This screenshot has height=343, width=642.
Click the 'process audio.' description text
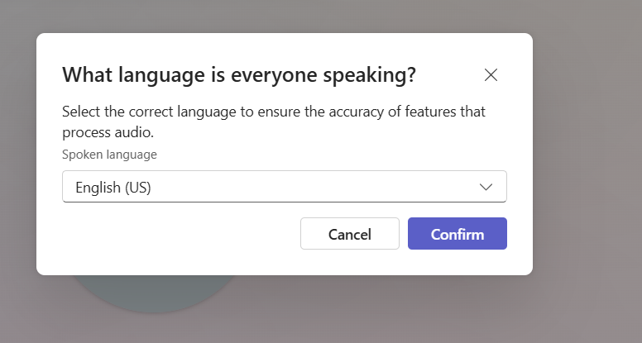point(108,132)
